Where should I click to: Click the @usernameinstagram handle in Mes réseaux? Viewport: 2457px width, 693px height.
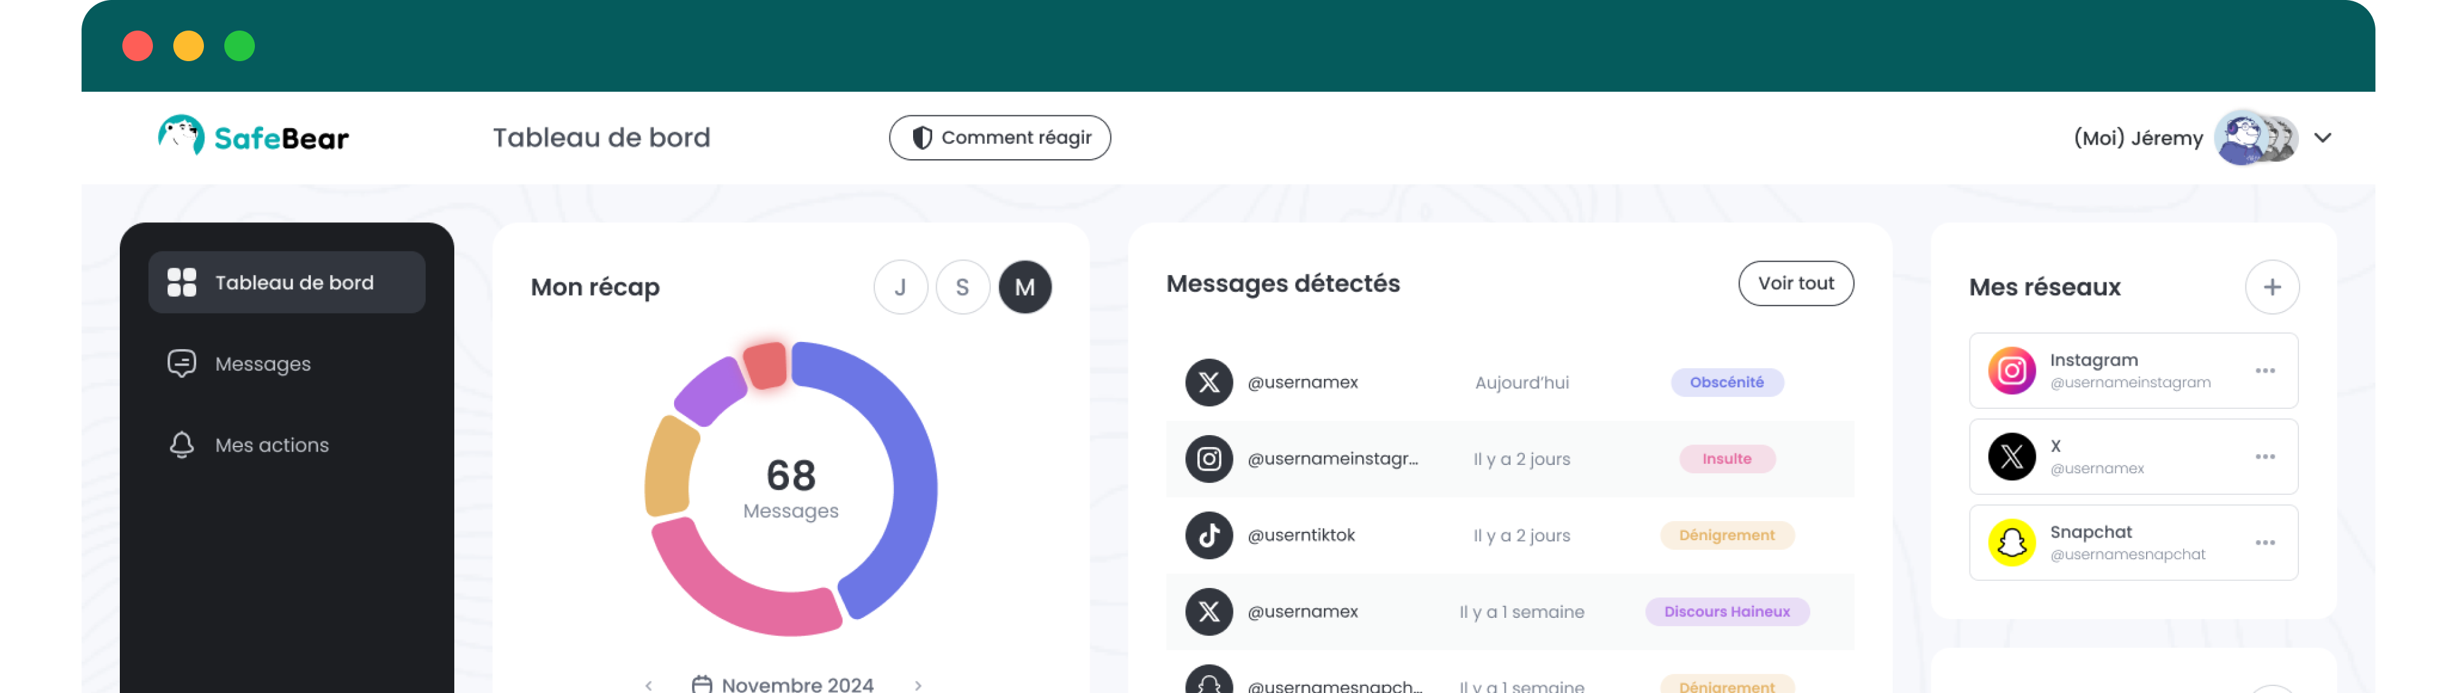tap(2130, 382)
